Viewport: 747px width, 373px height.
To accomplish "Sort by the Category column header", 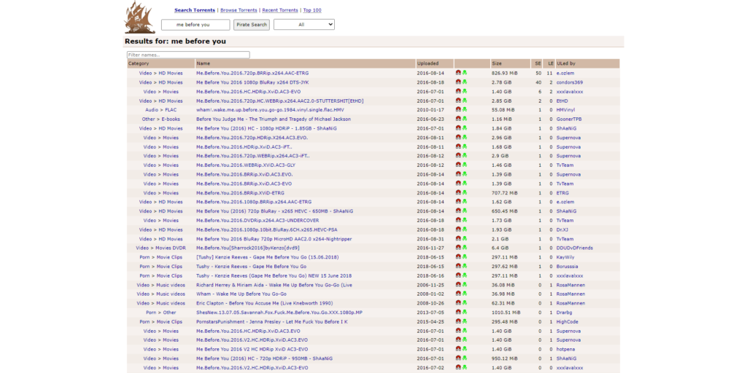I will (161, 63).
